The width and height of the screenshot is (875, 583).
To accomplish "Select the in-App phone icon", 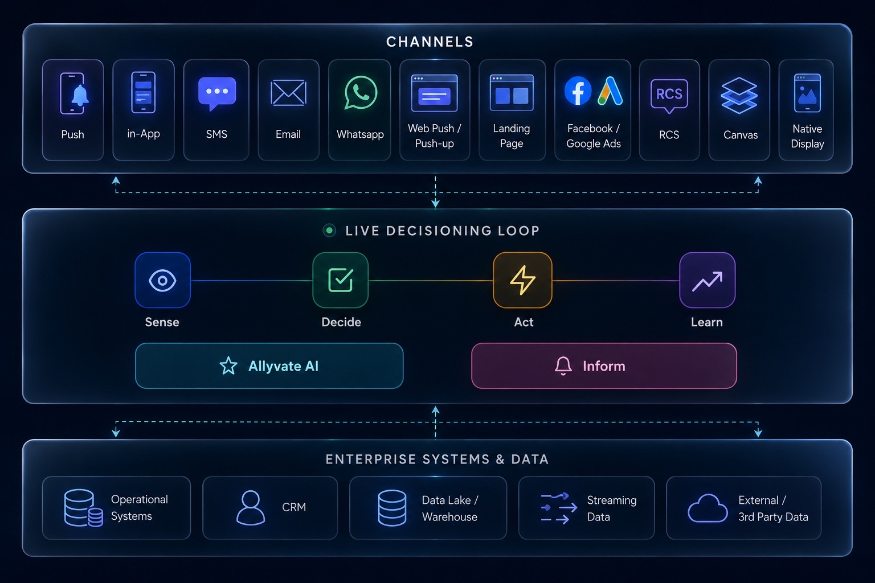I will click(143, 92).
